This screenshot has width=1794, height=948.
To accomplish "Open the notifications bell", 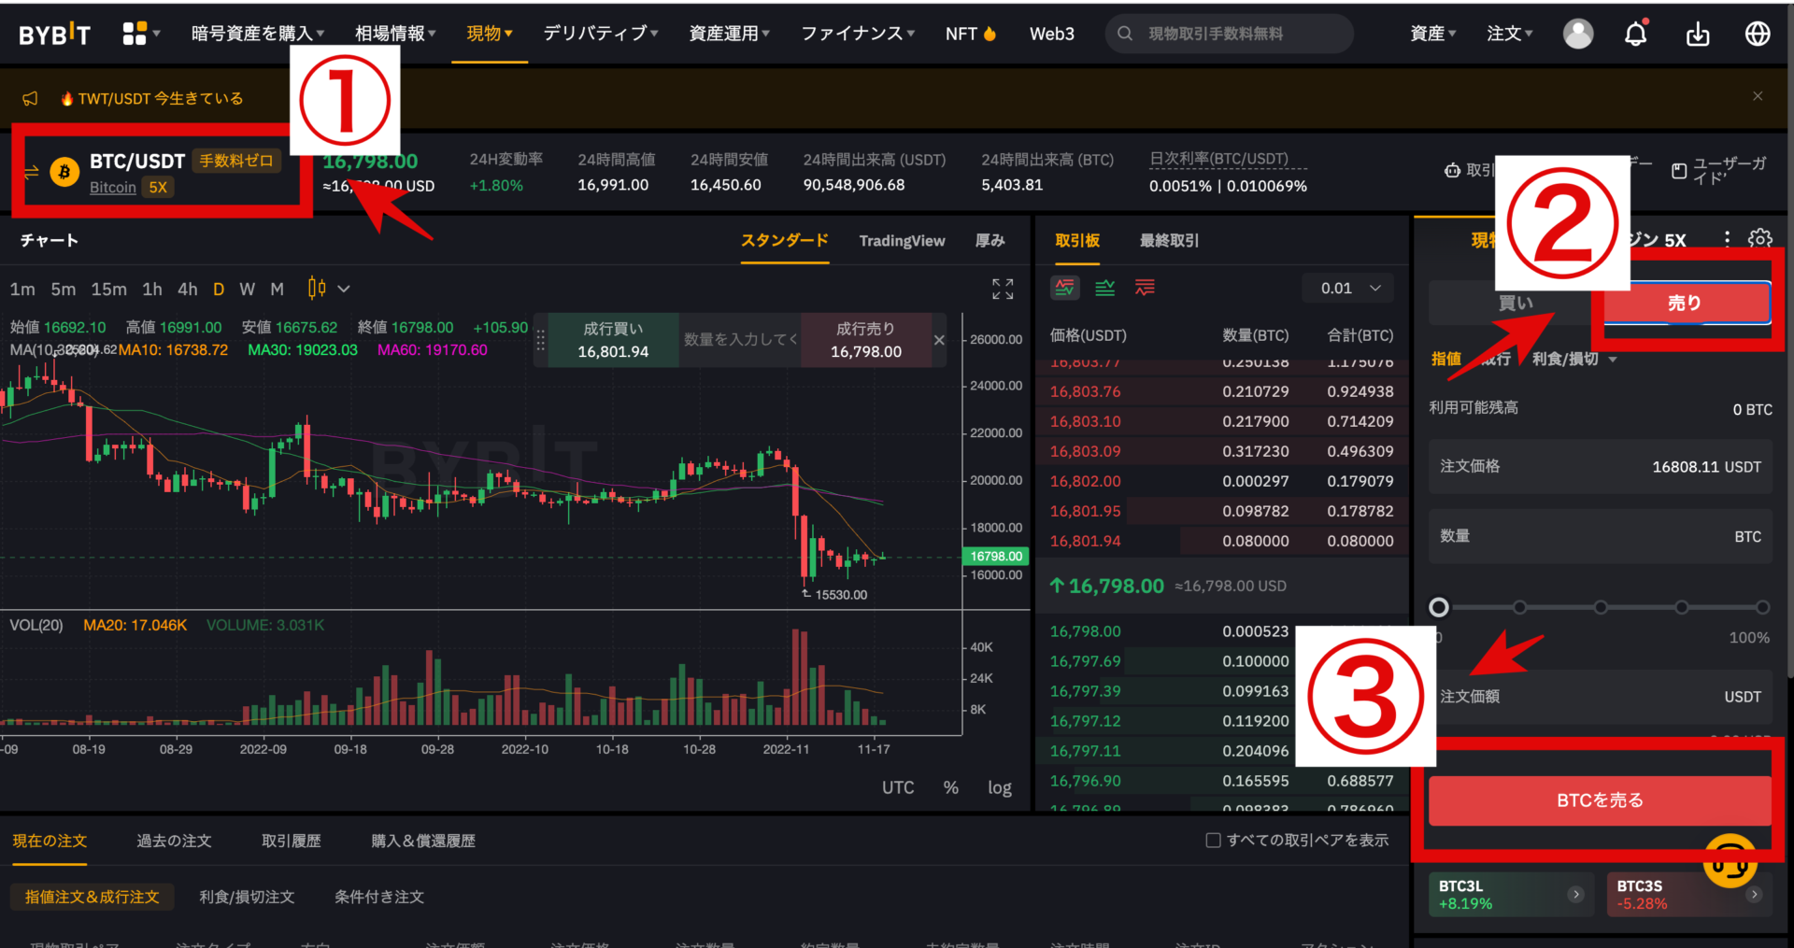I will tap(1635, 34).
